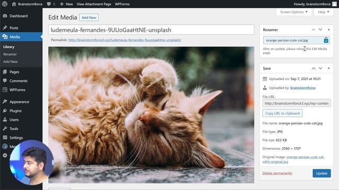Screen dimensions: 339x190
Task: Click the 'Dimensions: 2560 × 1707' text
Action: tap(281, 148)
